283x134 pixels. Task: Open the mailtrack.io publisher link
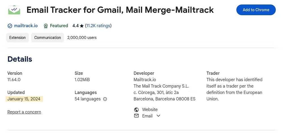point(26,26)
